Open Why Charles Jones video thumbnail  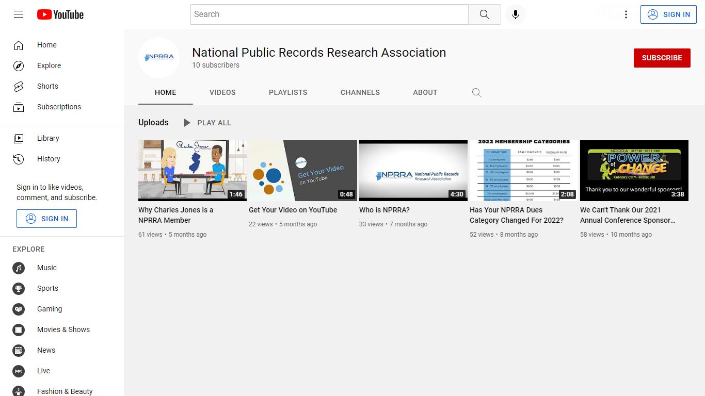point(193,171)
